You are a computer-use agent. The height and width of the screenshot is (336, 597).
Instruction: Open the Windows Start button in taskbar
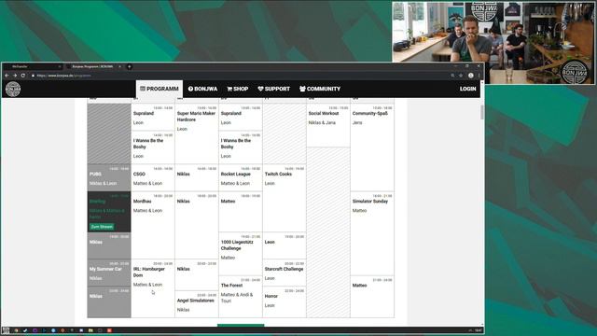click(x=6, y=330)
